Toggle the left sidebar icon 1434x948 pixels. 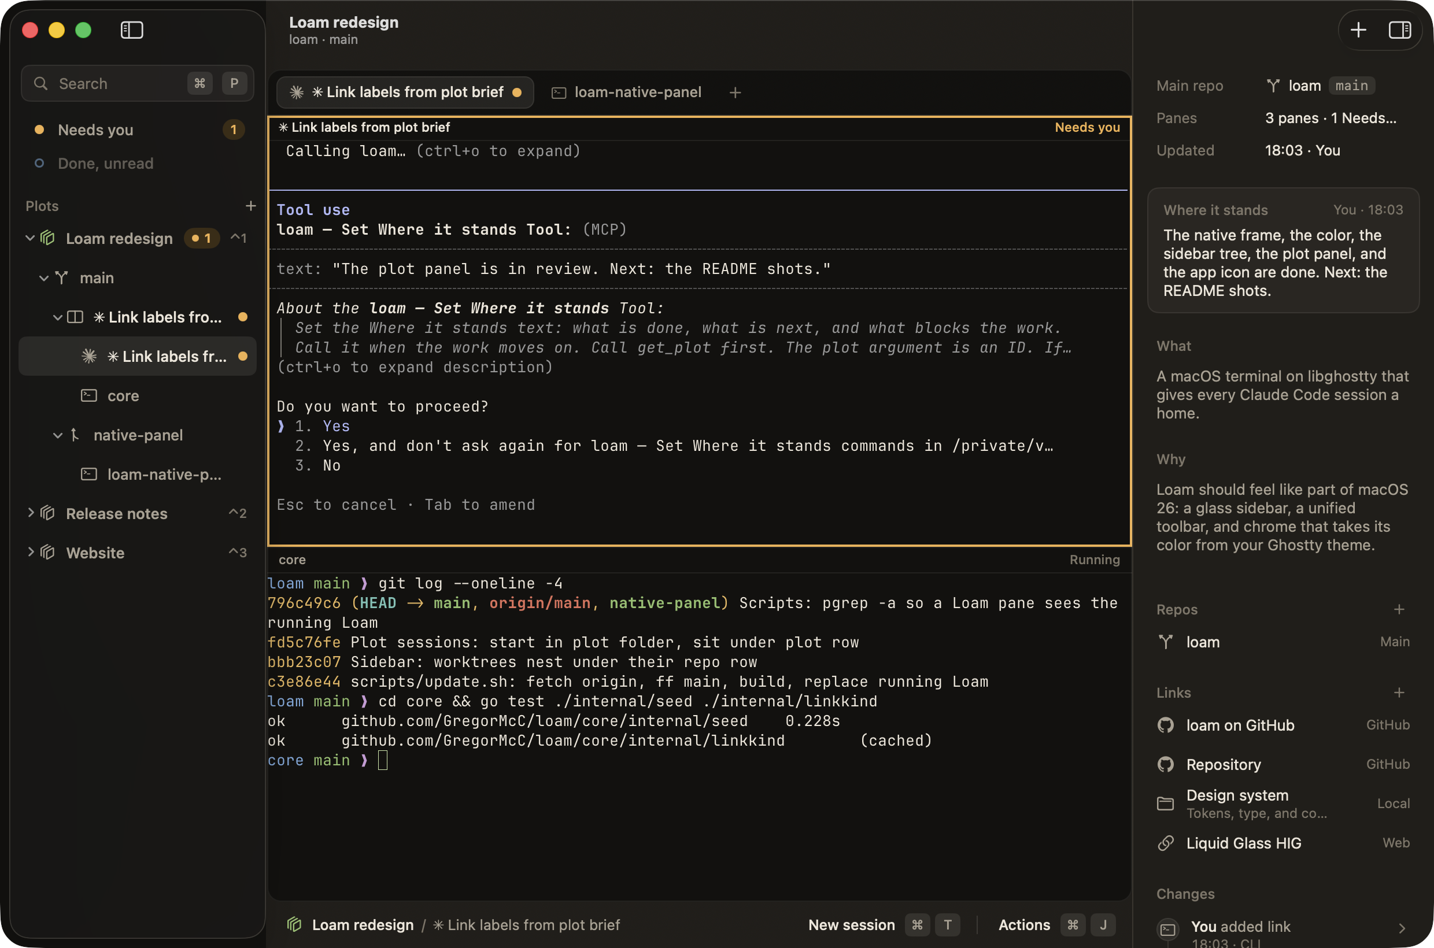131,29
